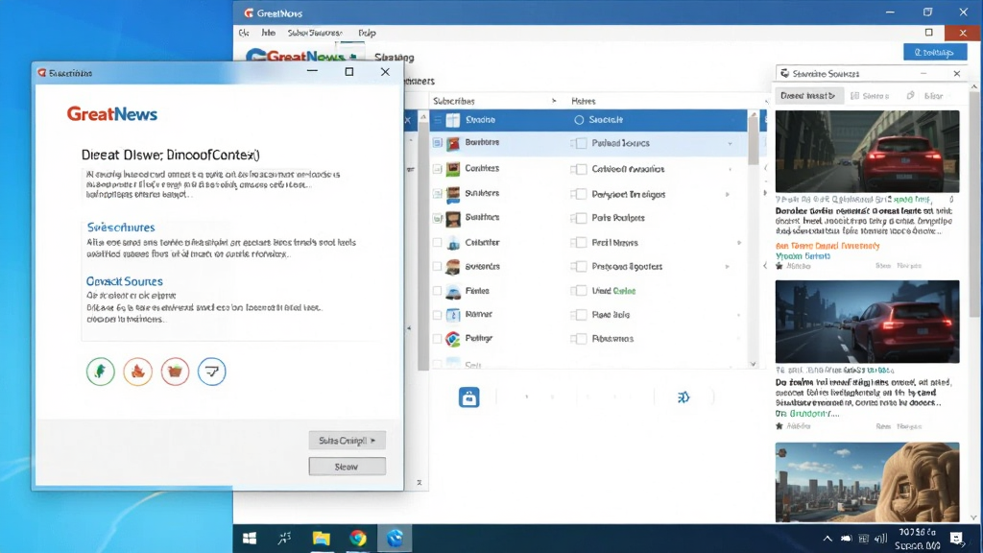The image size is (983, 553).
Task: Expand the arrow on the Parsjoet Tmeigos row
Action: click(x=728, y=194)
